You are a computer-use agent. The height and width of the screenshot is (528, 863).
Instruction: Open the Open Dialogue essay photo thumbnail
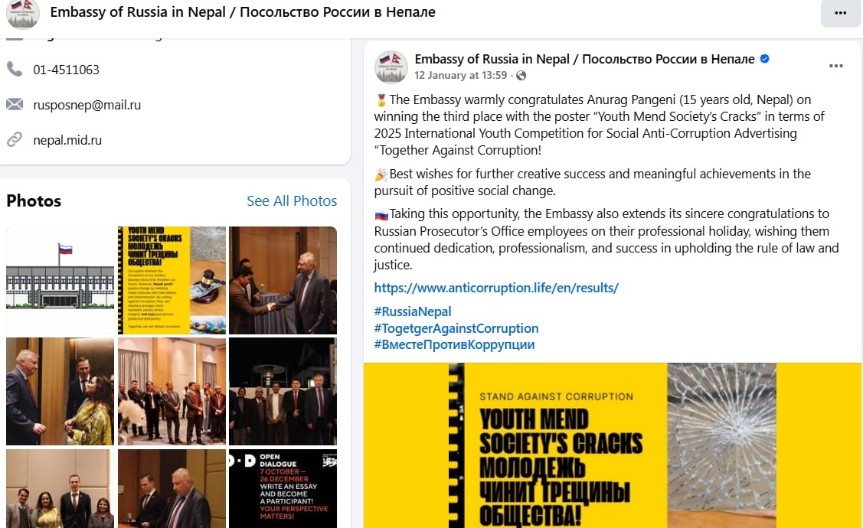283,488
